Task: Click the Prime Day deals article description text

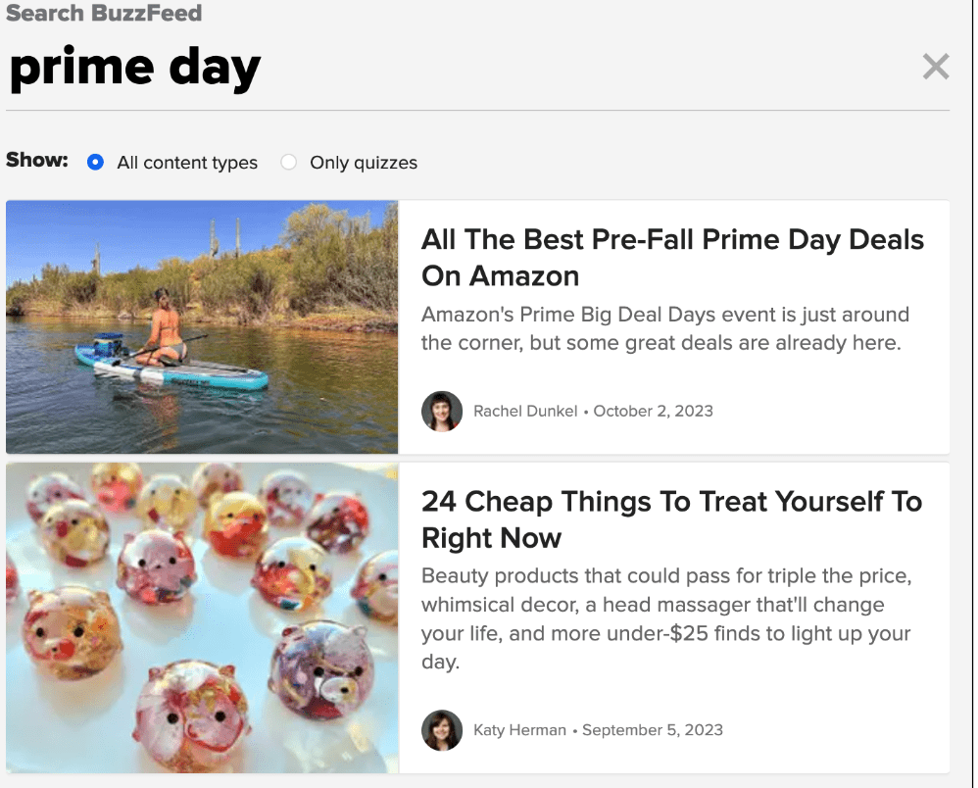Action: click(x=664, y=328)
